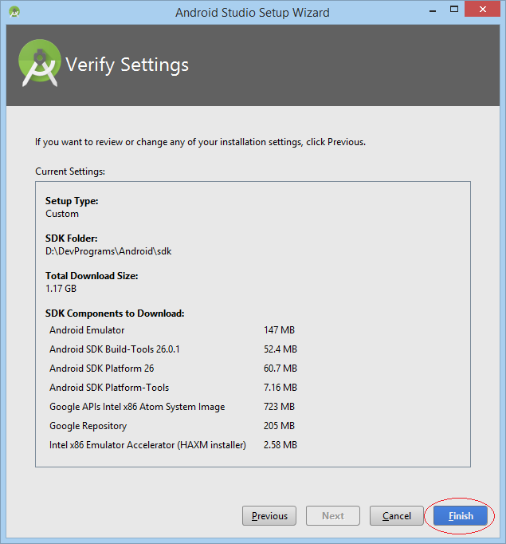
Task: Click the Android Studio Setup Wizard title
Action: click(253, 13)
